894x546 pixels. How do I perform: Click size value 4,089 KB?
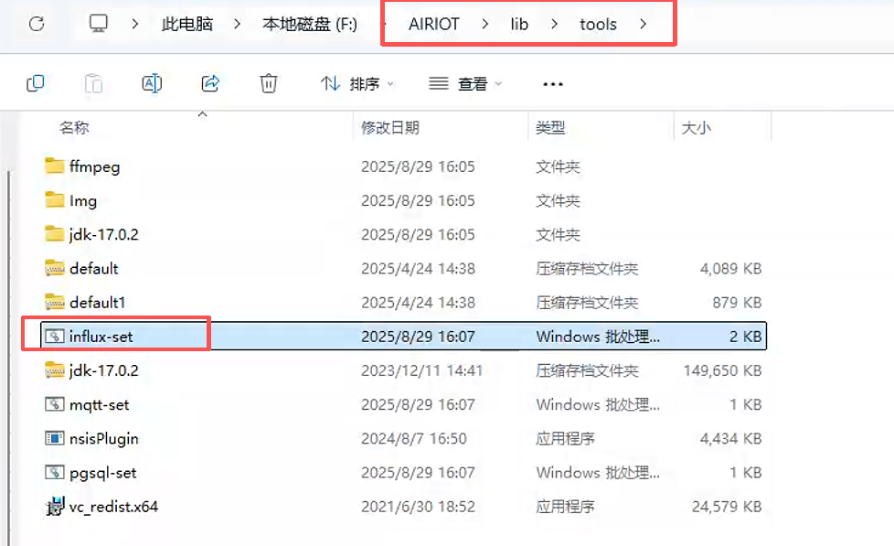pyautogui.click(x=730, y=269)
